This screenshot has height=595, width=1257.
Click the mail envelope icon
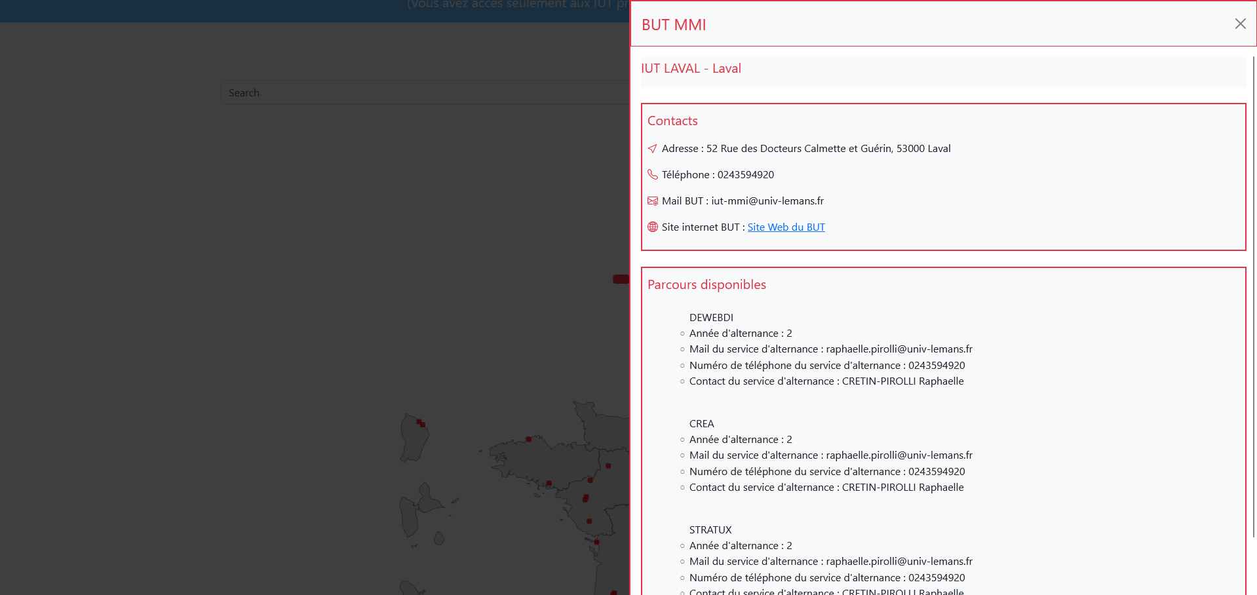(x=652, y=201)
